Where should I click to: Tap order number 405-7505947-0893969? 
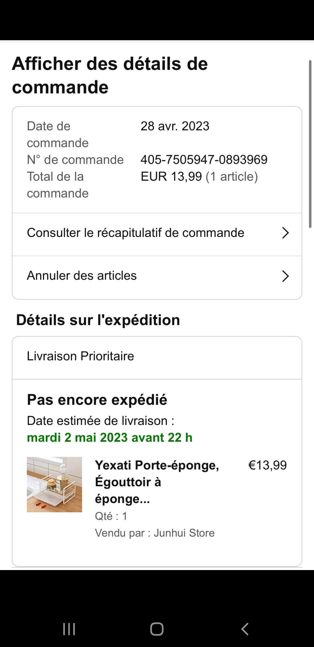click(x=204, y=160)
